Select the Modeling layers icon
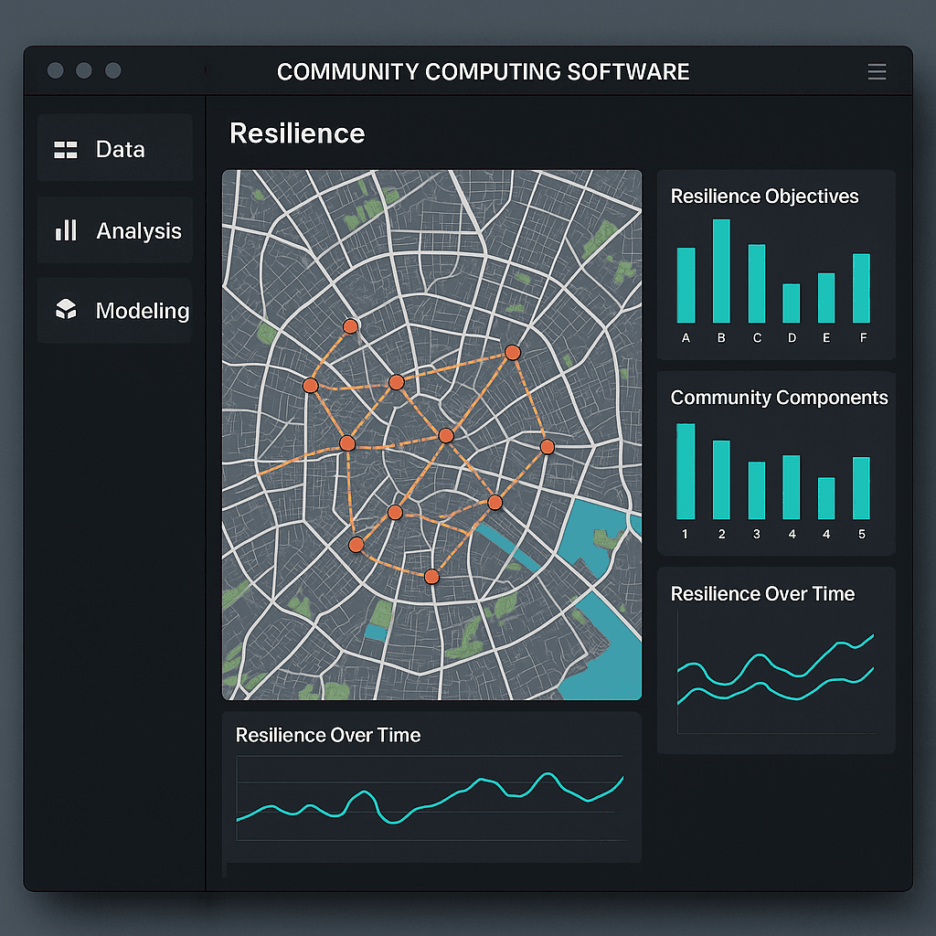Viewport: 936px width, 936px height. [x=64, y=311]
